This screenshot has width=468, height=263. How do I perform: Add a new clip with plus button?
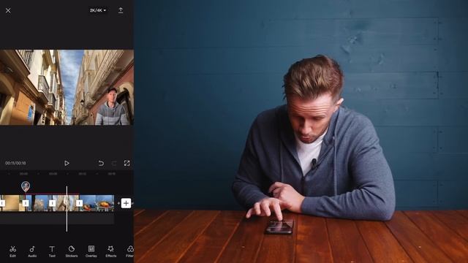[x=126, y=203]
